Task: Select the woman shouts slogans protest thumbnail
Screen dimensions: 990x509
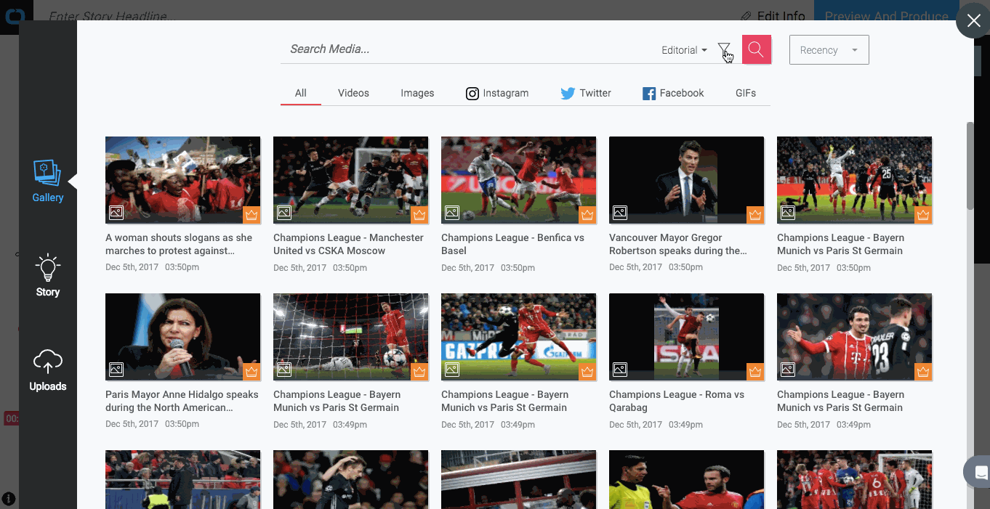Action: click(182, 179)
